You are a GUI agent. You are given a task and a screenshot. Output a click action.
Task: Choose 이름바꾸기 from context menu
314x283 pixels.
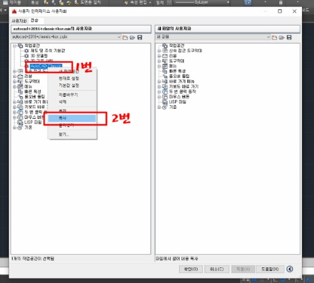[x=68, y=95]
